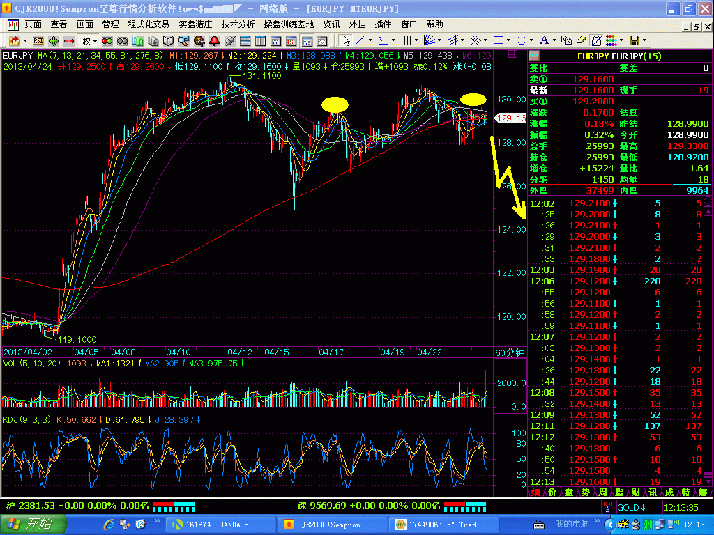Expand dropdown arrow next to text A tool
The width and height of the screenshot is (714, 535).
[x=554, y=40]
